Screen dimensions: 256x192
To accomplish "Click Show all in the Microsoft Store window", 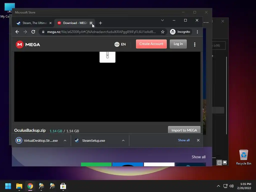I will (x=198, y=157).
